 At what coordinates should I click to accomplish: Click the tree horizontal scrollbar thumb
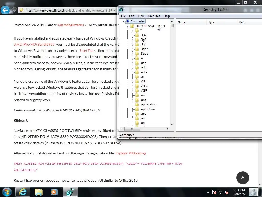tap(132, 129)
